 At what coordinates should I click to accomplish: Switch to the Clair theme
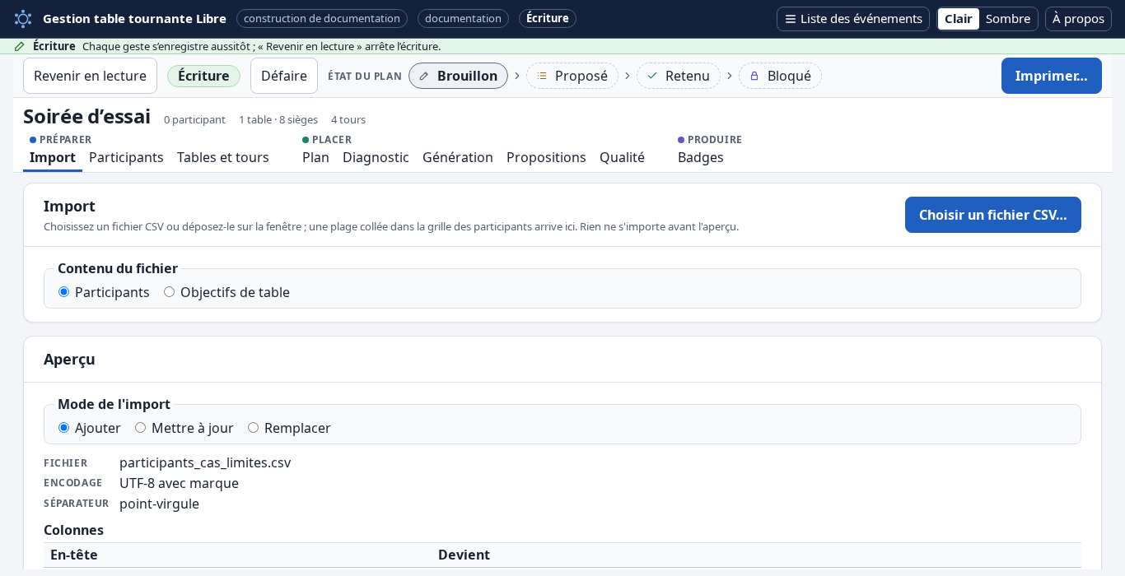click(x=959, y=19)
